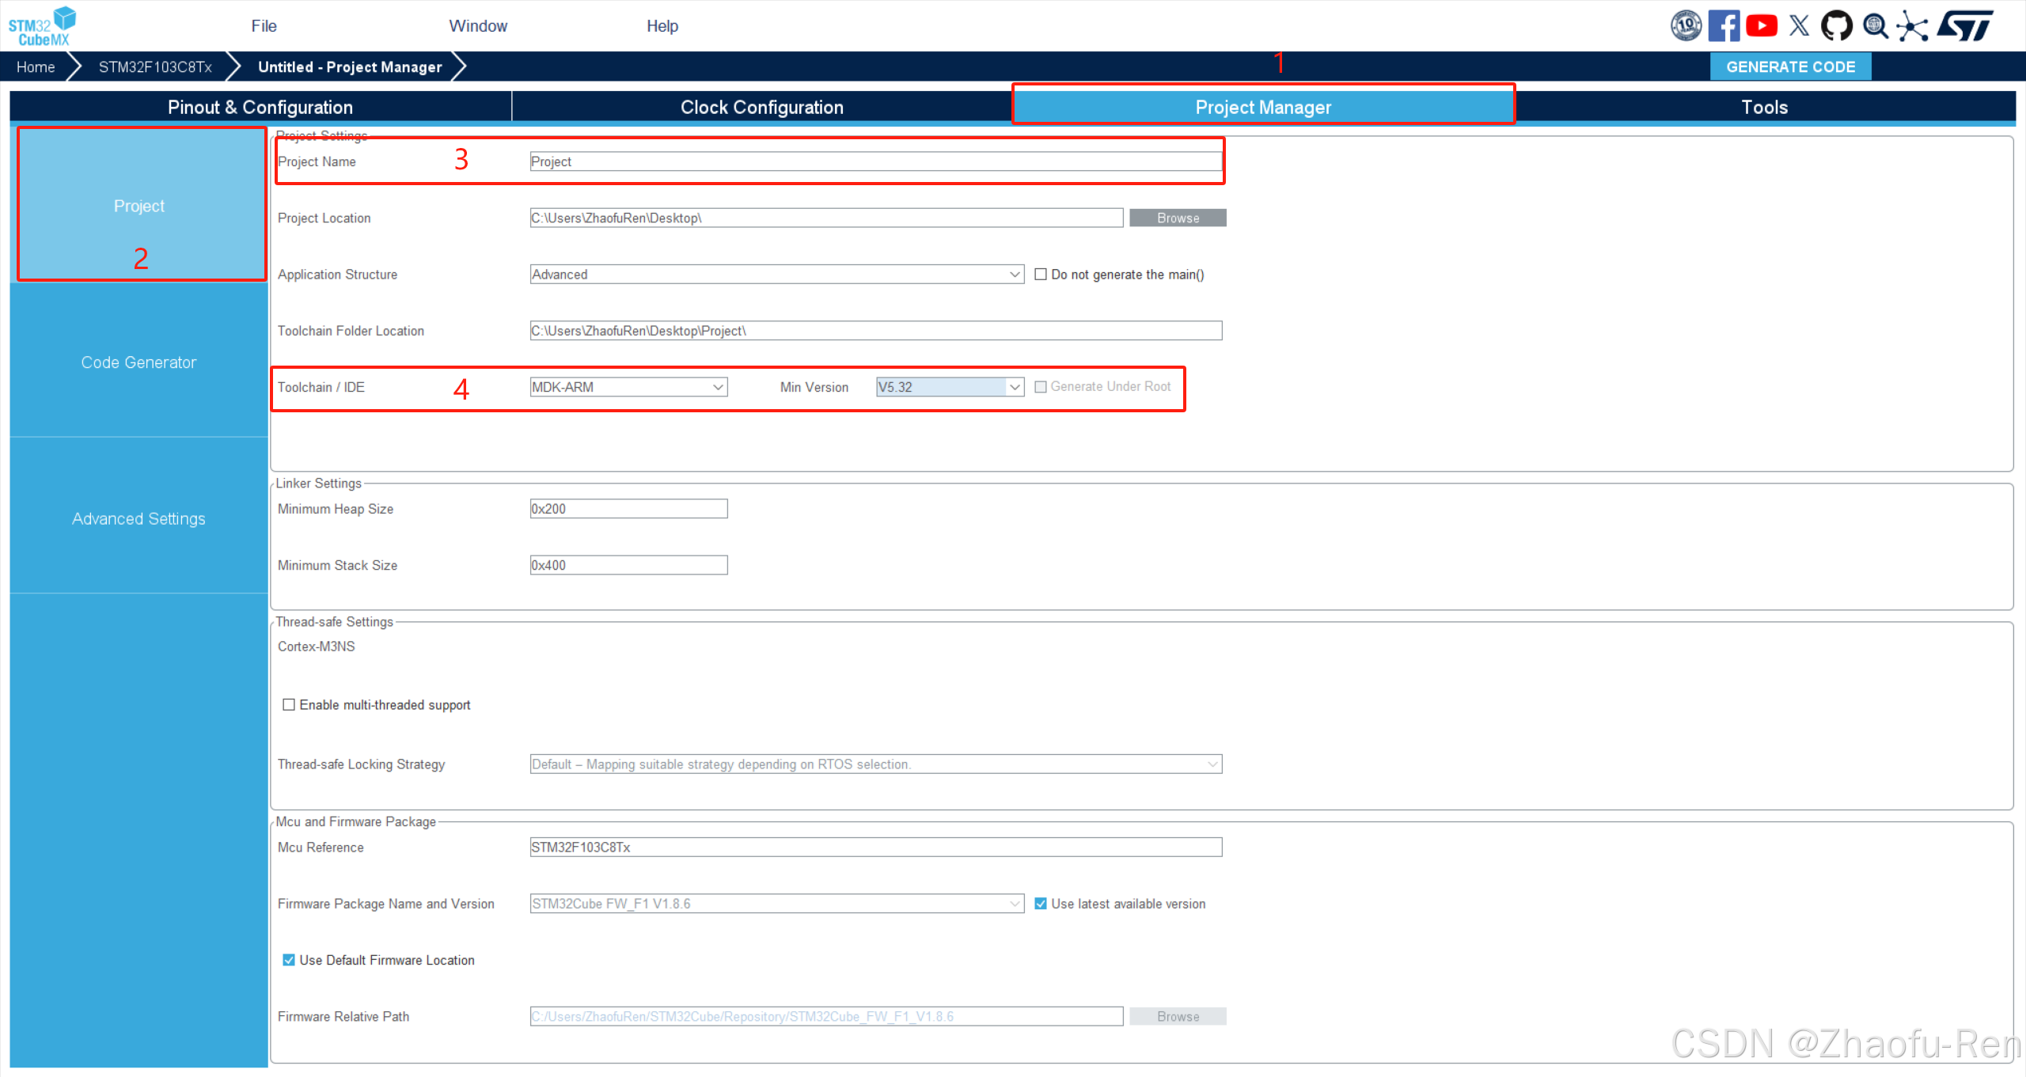Open the X (Twitter) icon
Viewport: 2026px width, 1077px height.
coord(1799,26)
